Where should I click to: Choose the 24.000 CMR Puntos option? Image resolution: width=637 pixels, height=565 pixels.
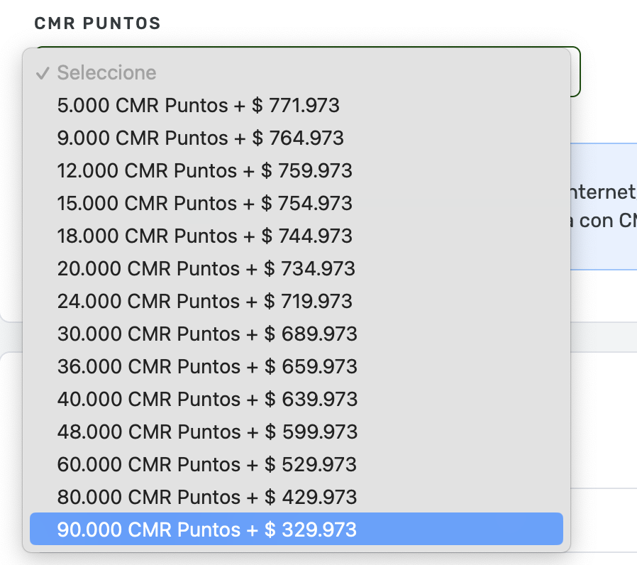(204, 301)
